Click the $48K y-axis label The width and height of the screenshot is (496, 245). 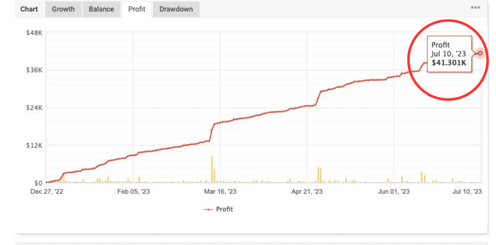pyautogui.click(x=34, y=33)
